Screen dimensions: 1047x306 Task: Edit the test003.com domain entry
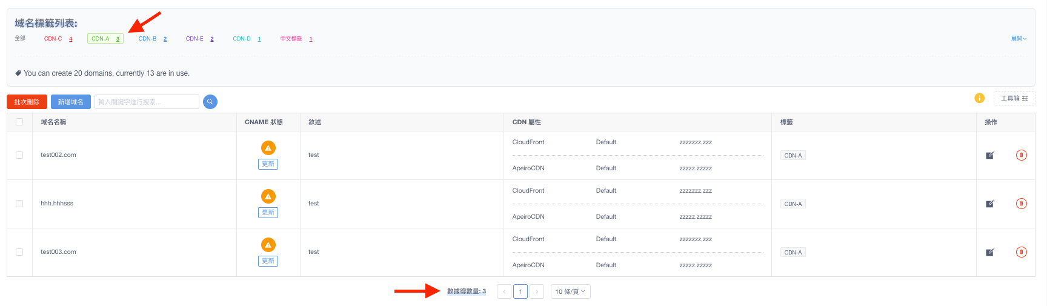coord(989,252)
